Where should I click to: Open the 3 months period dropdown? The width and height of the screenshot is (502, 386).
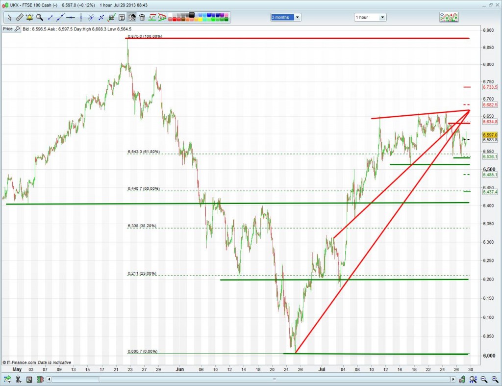286,17
